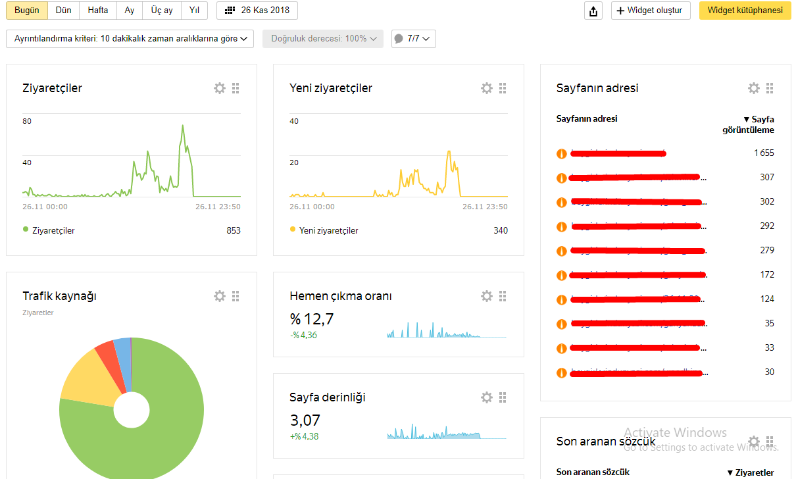This screenshot has width=796, height=479.
Task: Click the drag handle of Sayfa derinliği widget
Action: (503, 397)
